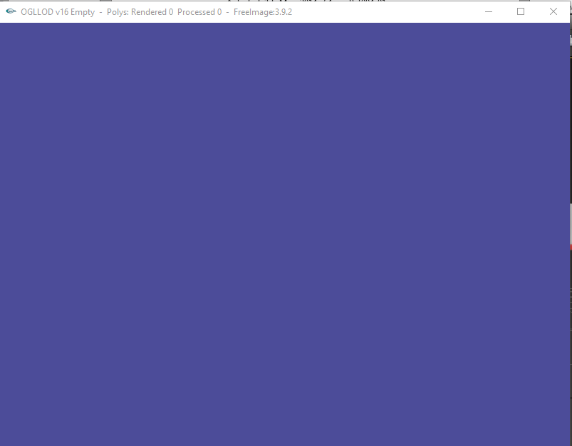Click the middle of the viewport's left edge
Screen dimensions: 572x446
point(2,234)
